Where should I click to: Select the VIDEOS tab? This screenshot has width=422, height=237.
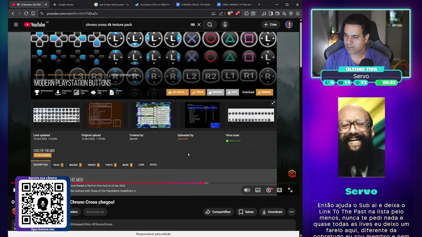click(x=93, y=165)
